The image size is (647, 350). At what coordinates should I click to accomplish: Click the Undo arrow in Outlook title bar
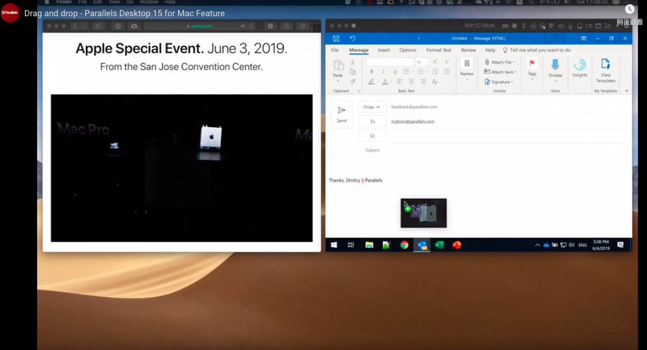click(x=353, y=38)
